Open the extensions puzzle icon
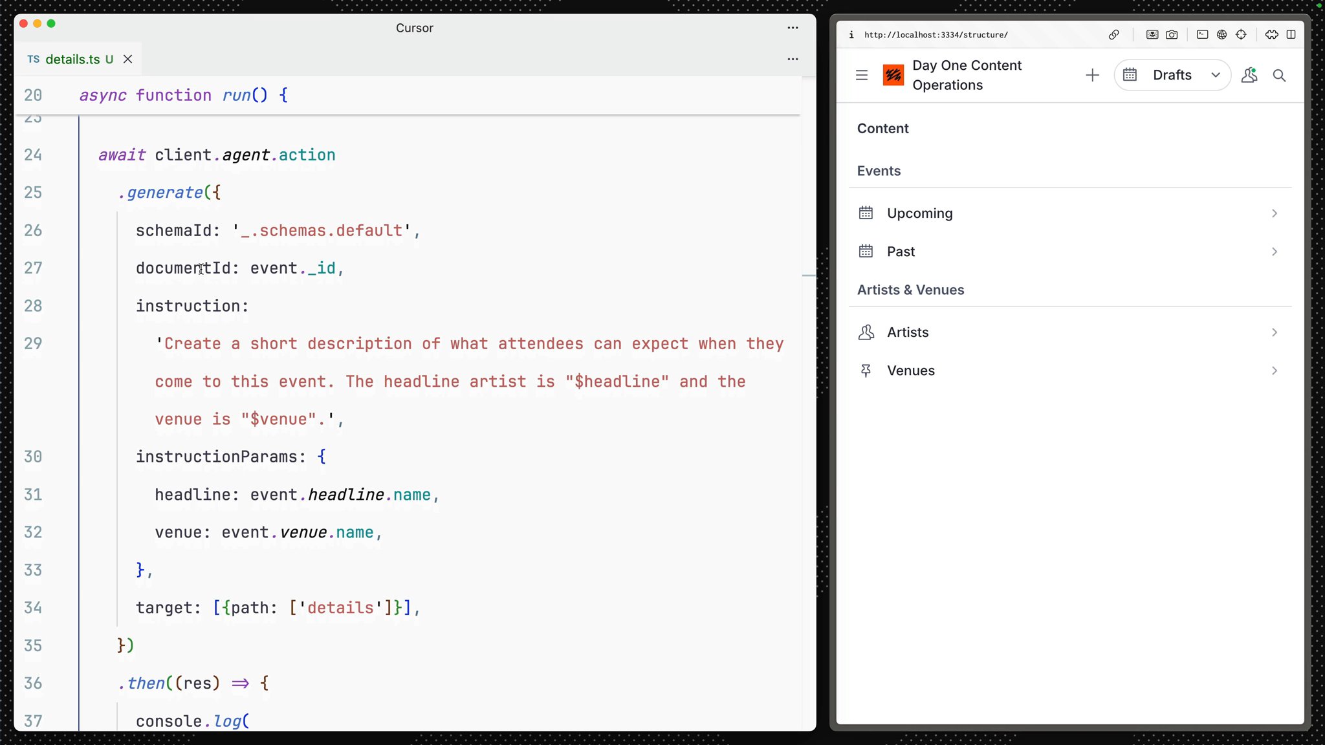This screenshot has width=1325, height=745. click(1271, 35)
